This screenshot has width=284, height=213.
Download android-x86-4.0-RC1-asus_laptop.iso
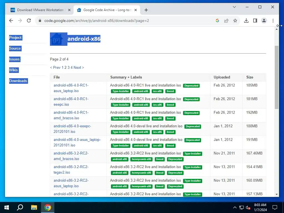click(71, 88)
